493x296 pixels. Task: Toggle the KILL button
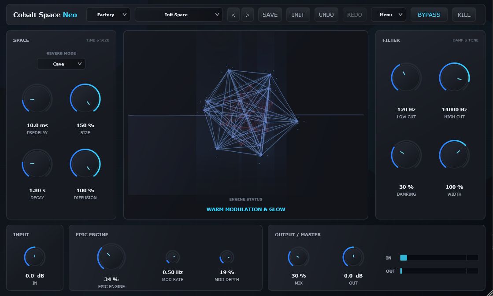[x=464, y=15]
